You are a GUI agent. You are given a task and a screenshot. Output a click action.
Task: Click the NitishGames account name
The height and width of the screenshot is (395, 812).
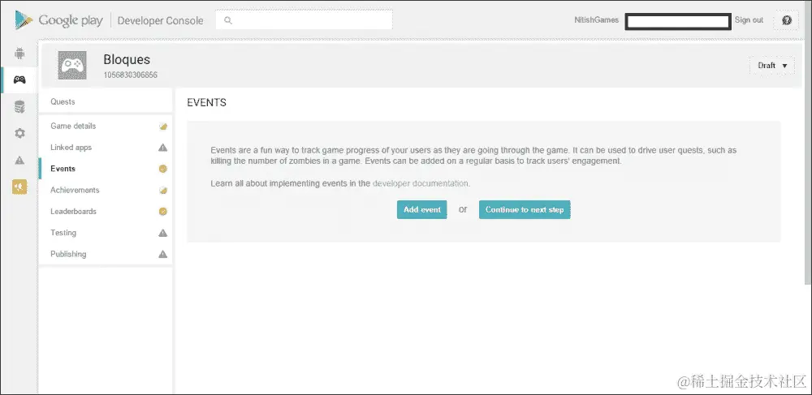596,20
